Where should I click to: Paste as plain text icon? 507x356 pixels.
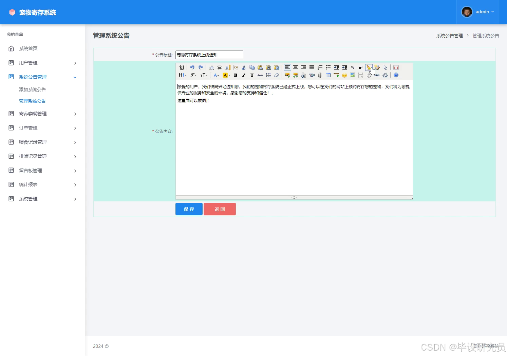268,67
